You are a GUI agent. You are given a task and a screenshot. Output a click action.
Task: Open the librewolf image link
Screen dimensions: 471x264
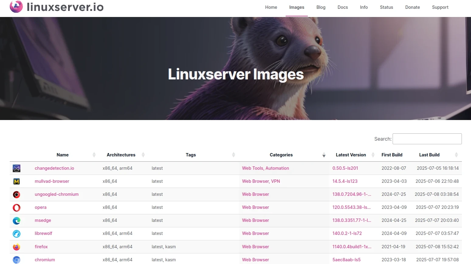[43, 233]
